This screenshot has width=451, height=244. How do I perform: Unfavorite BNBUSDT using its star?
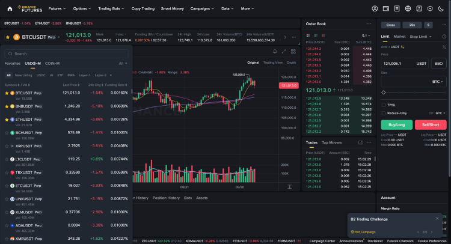pos(7,106)
